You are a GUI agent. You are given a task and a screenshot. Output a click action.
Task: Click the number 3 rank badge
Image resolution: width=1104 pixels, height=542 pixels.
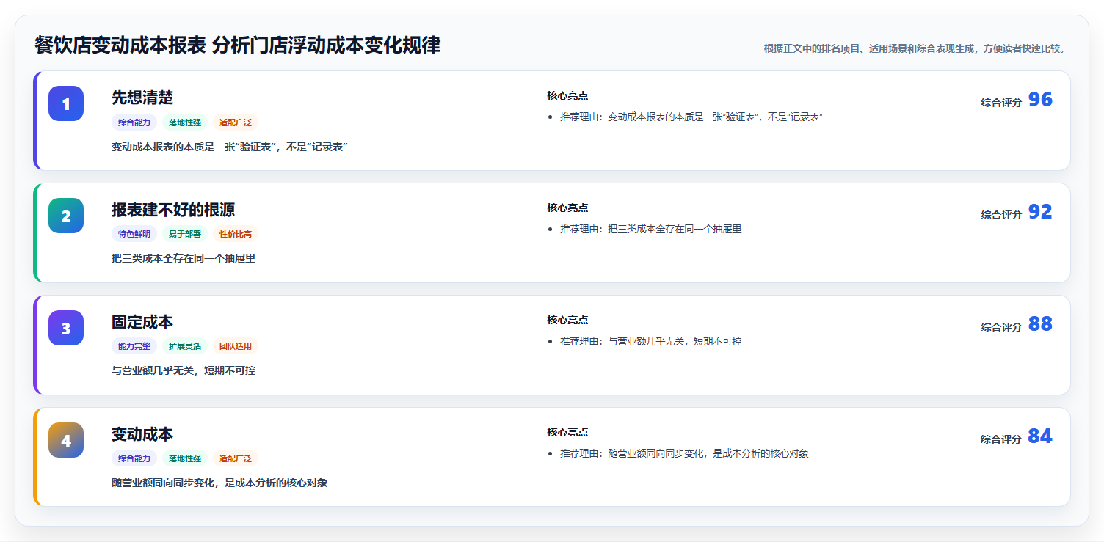click(66, 328)
